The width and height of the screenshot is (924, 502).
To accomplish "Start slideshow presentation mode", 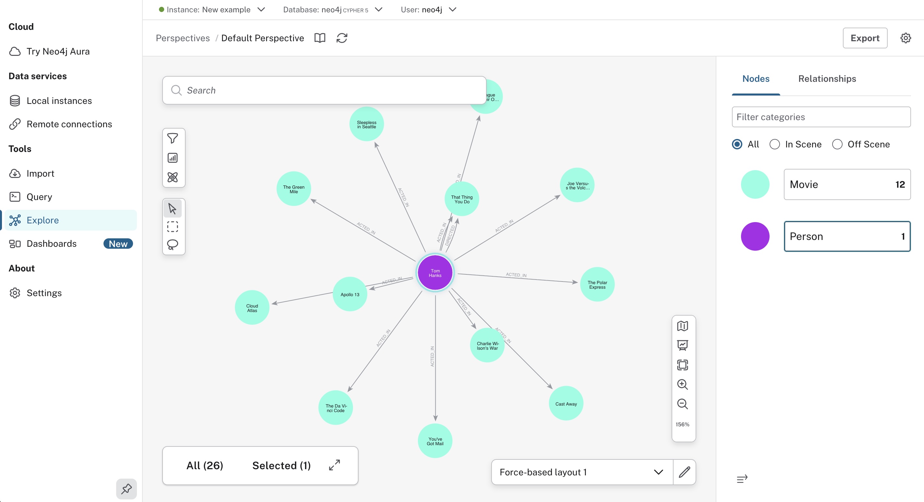I will 683,345.
